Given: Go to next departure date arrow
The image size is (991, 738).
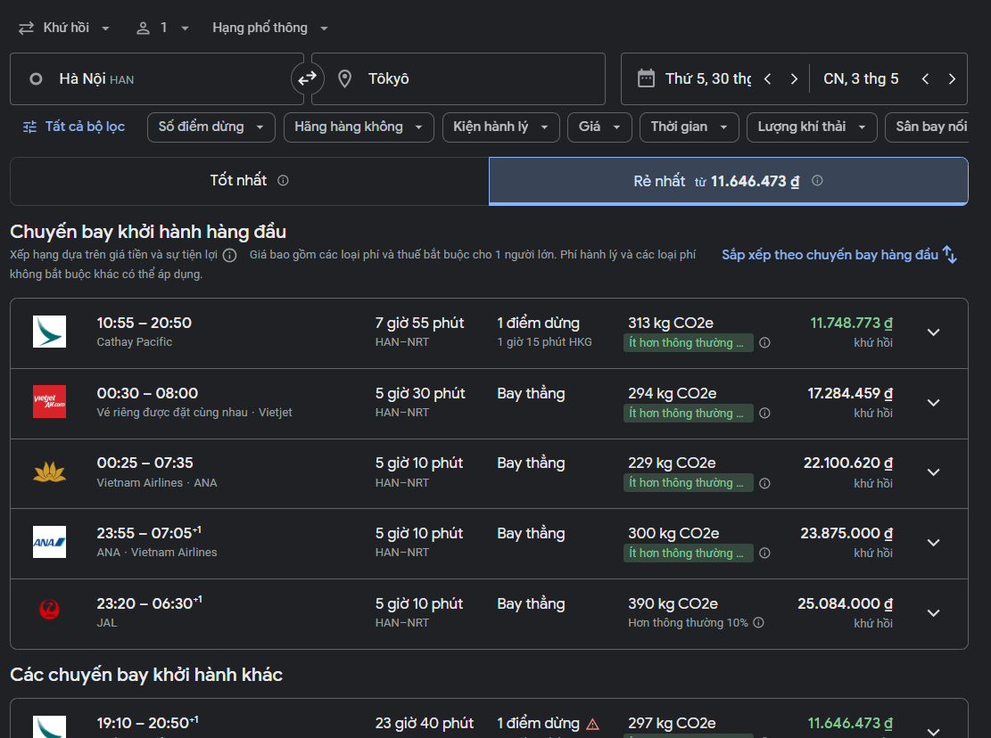Looking at the screenshot, I should (794, 79).
